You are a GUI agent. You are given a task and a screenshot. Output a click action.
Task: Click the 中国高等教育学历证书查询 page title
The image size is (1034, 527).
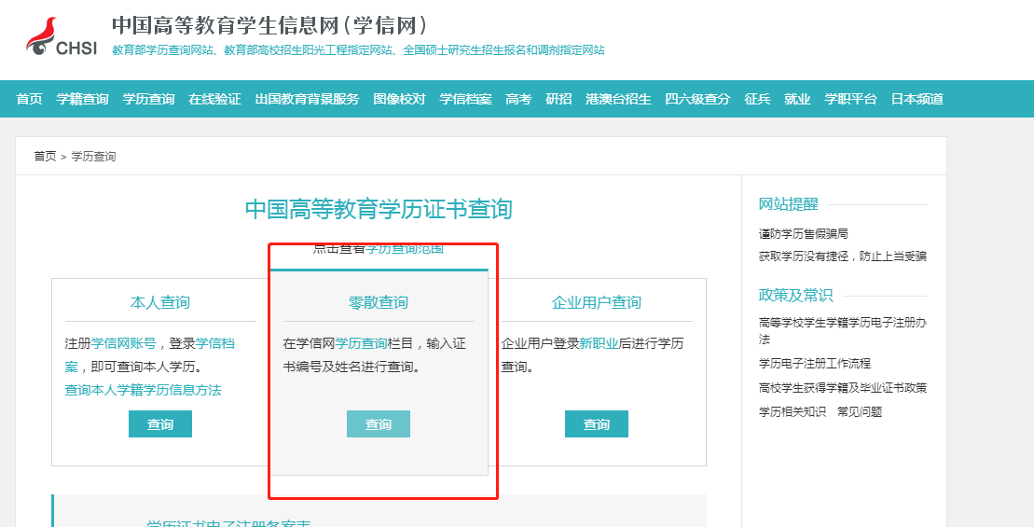click(379, 209)
